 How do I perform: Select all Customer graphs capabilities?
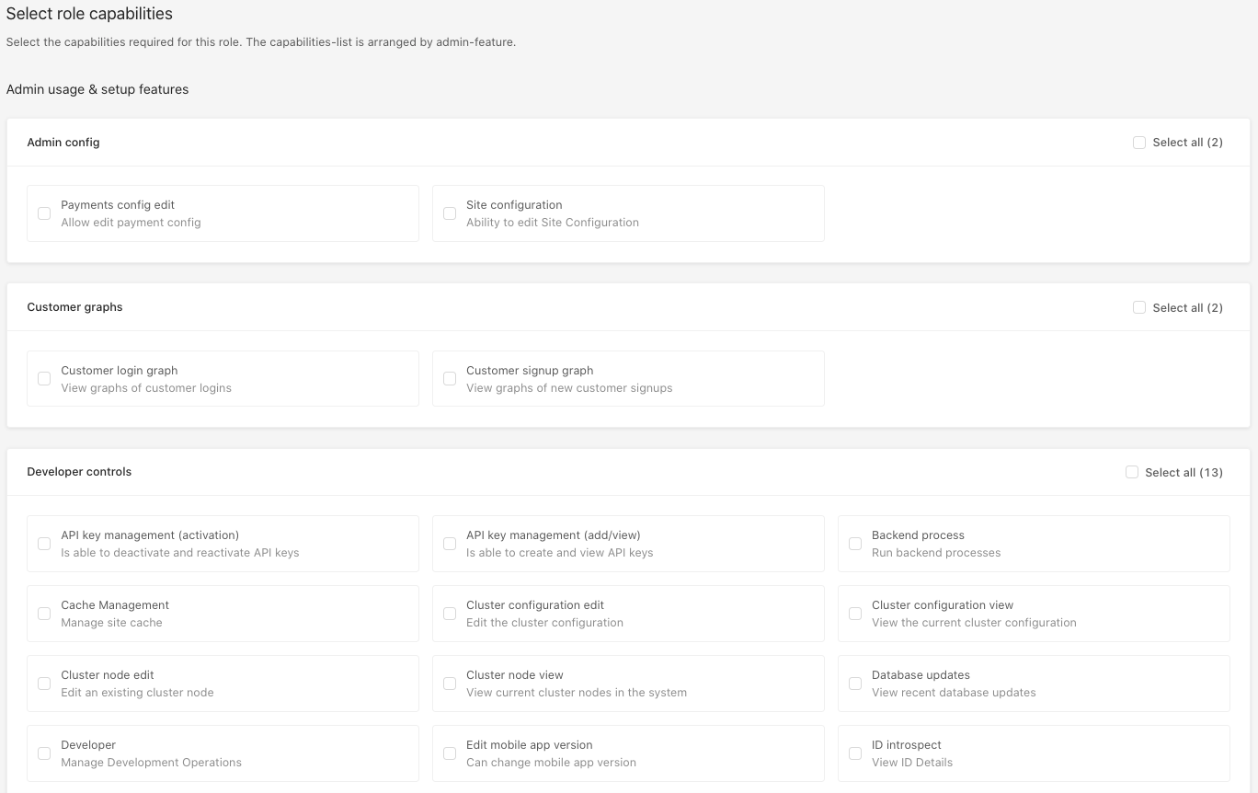point(1139,308)
